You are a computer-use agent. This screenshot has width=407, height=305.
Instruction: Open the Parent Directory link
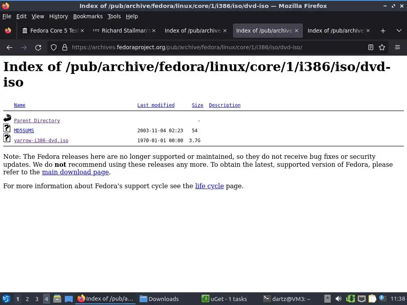(37, 121)
